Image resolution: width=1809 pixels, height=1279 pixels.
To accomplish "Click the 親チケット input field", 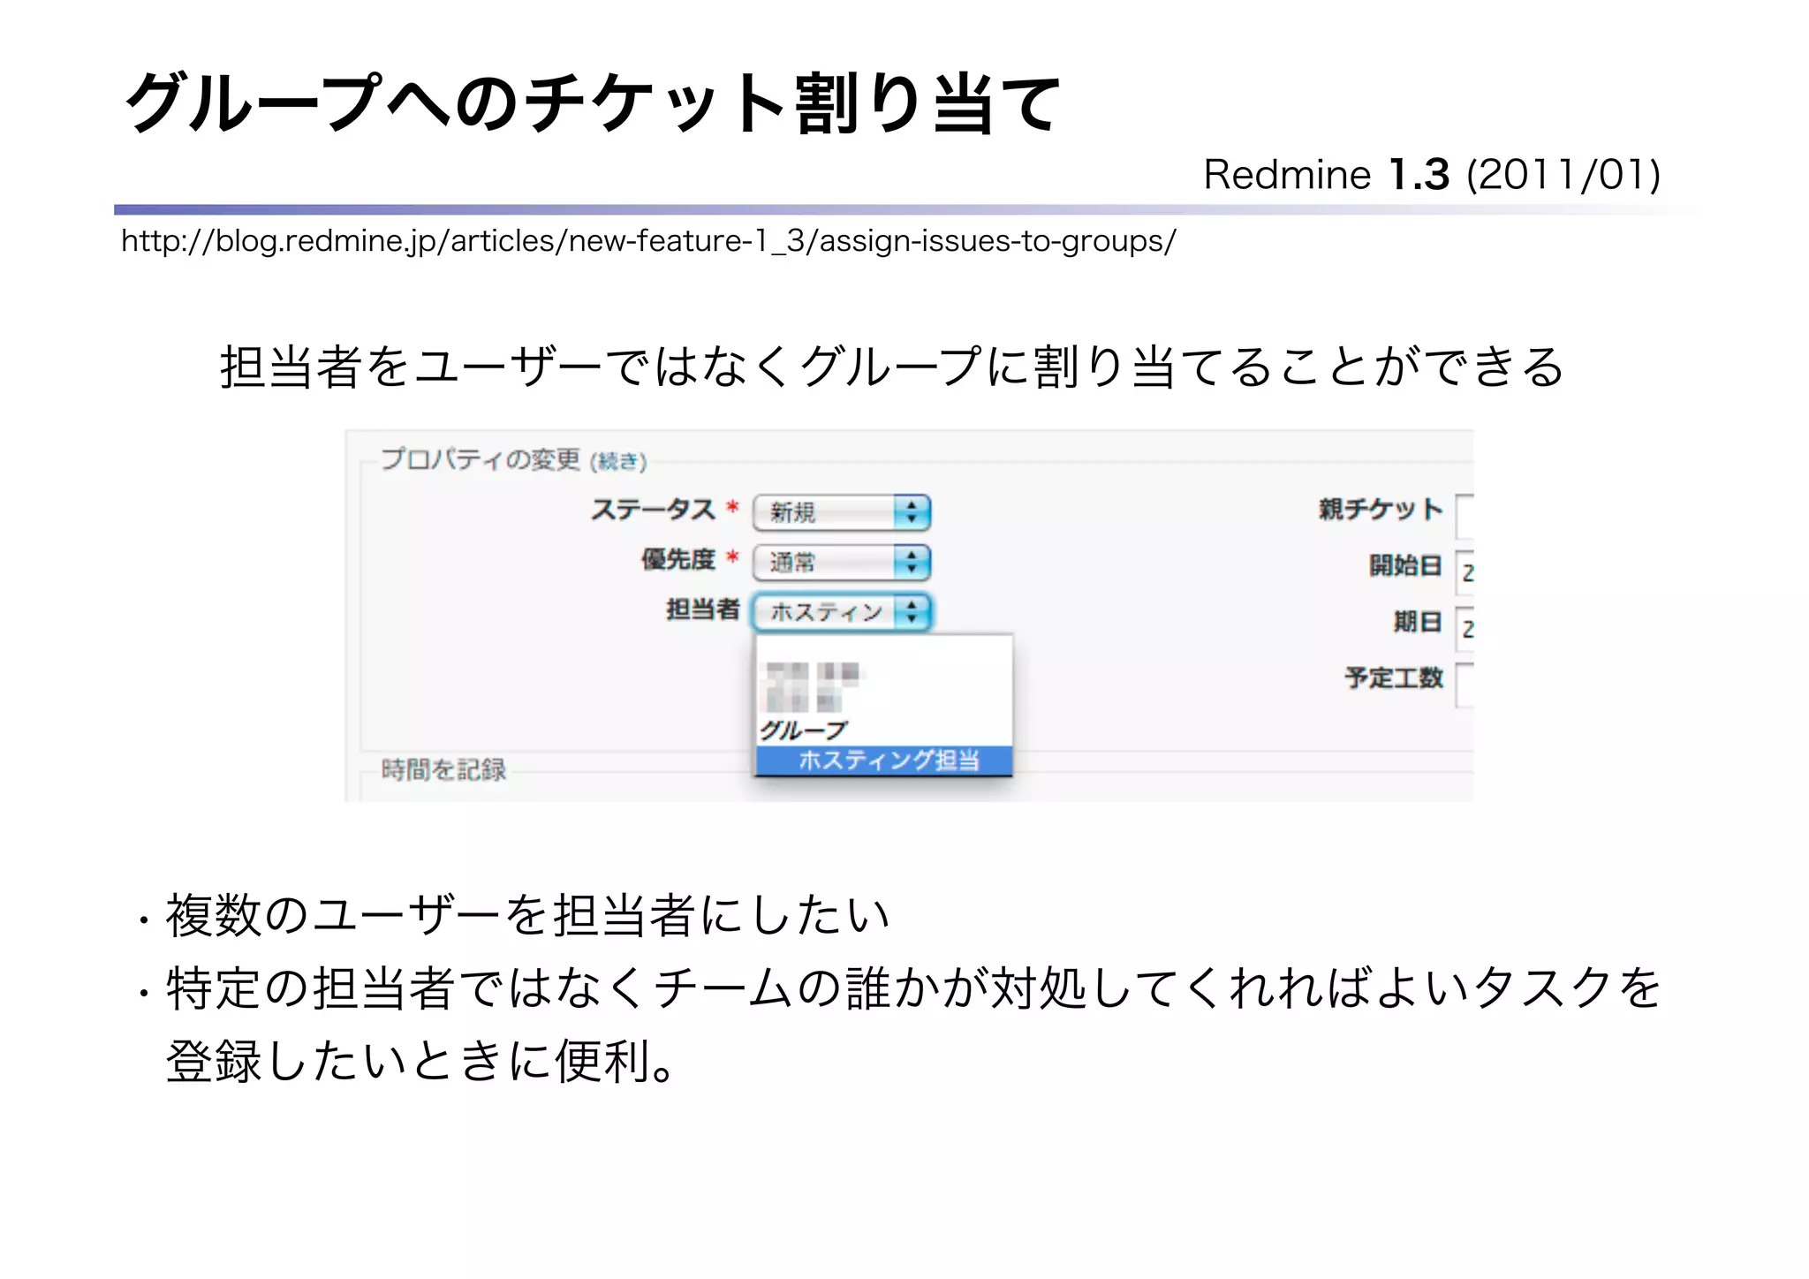I will coord(1465,516).
